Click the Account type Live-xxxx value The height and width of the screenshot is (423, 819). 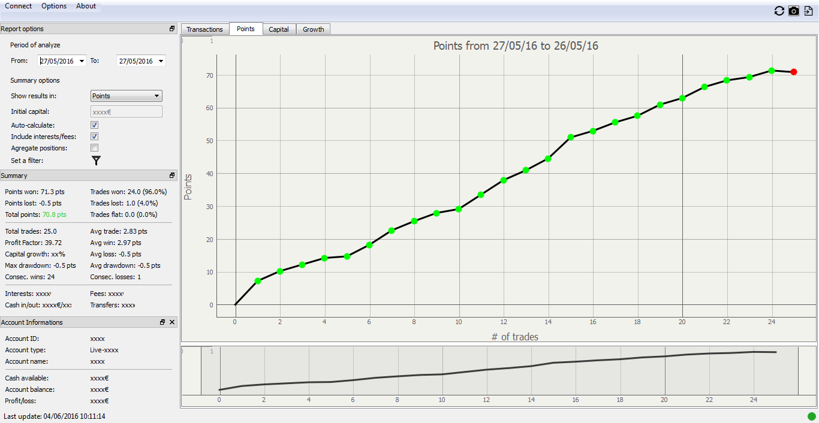coord(104,350)
